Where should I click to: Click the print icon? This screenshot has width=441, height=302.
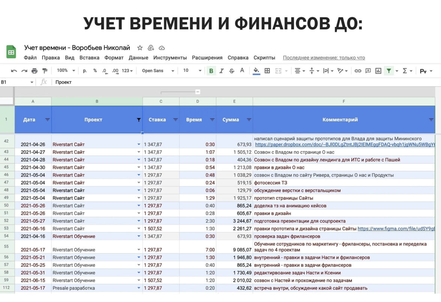[34, 71]
